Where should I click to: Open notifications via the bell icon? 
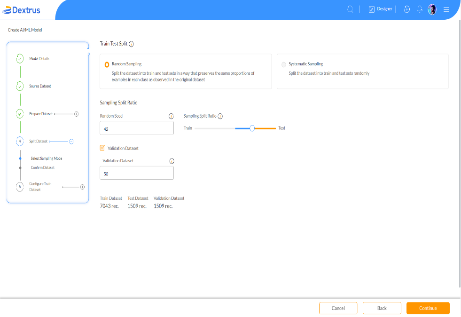tap(420, 8)
